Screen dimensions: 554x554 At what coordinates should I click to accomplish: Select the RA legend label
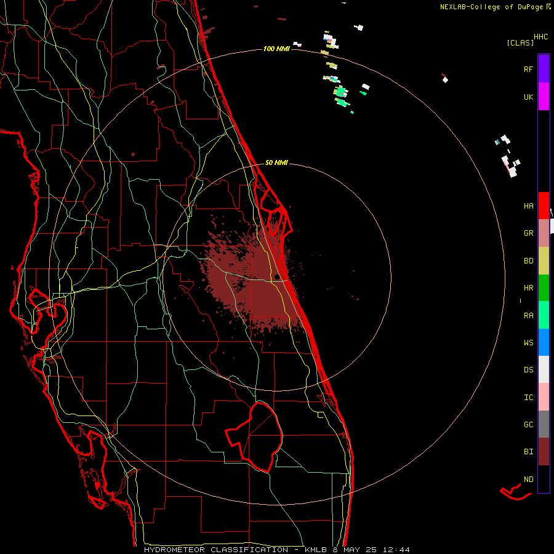click(x=528, y=316)
